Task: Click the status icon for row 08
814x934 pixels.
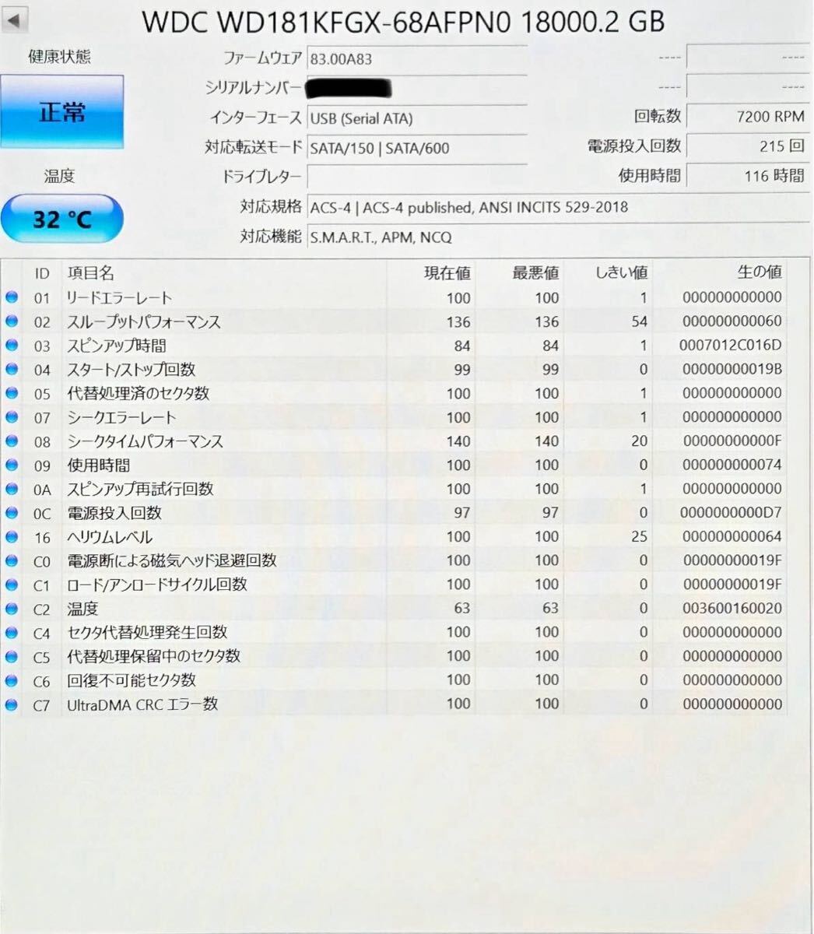Action: [x=11, y=441]
